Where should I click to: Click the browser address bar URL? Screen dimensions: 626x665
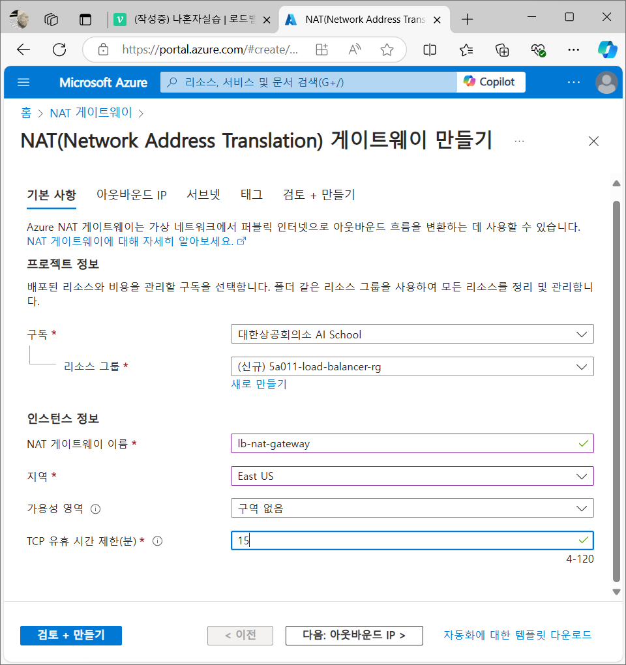click(x=211, y=50)
